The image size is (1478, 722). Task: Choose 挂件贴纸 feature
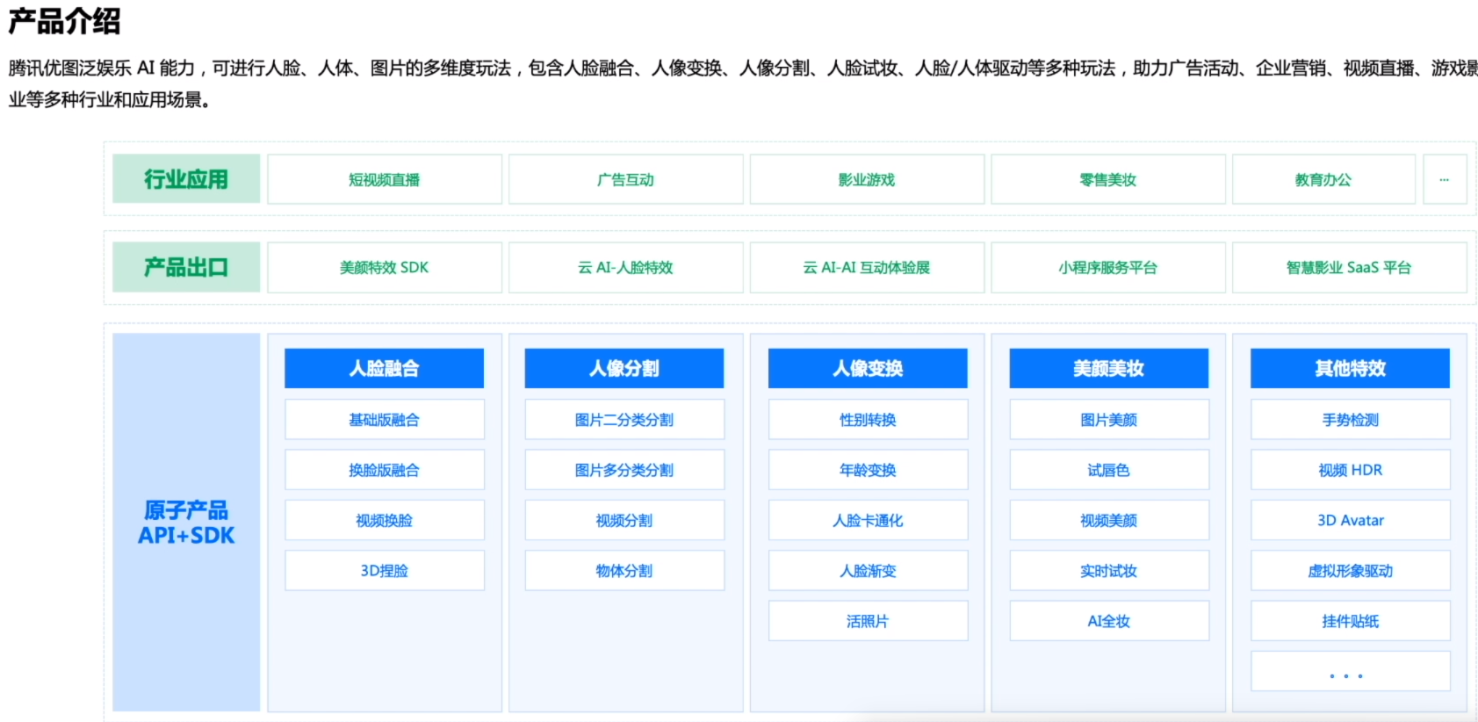pyautogui.click(x=1351, y=621)
